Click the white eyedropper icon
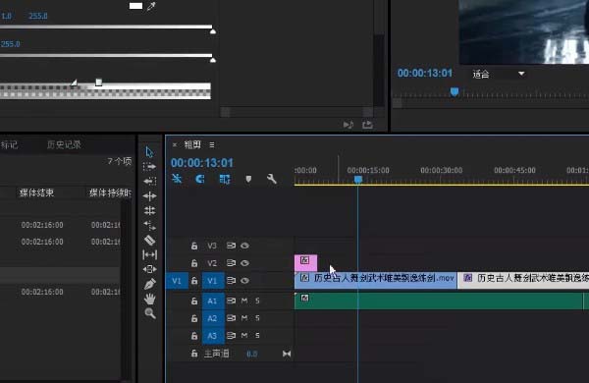This screenshot has height=383, width=589. click(x=151, y=6)
